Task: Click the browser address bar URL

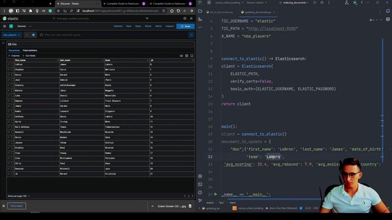Action: 121,11
